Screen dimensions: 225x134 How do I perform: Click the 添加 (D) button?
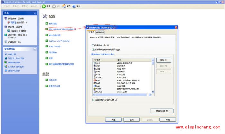point(164,60)
